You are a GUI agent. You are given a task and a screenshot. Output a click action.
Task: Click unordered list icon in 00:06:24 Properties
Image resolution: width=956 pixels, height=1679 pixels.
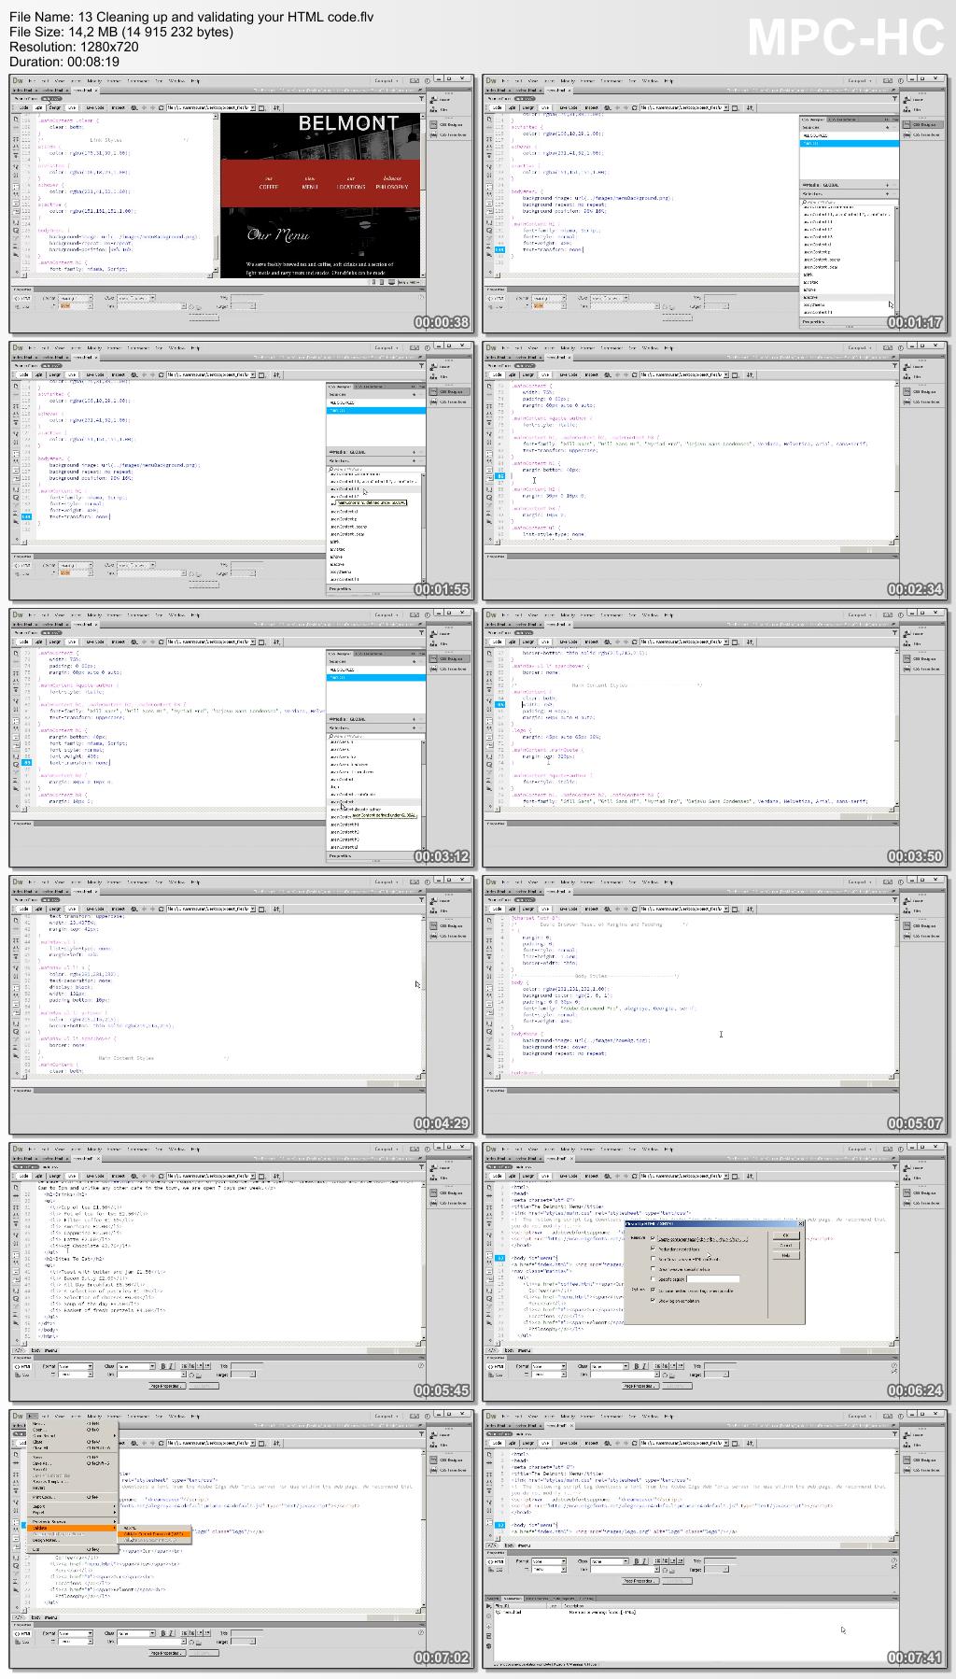click(658, 1365)
